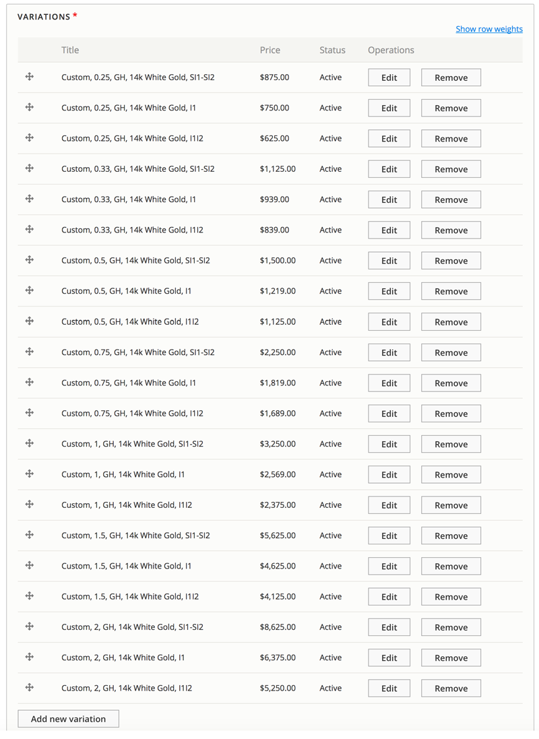Click drag handle for $5,250.00 variation row

[30, 687]
